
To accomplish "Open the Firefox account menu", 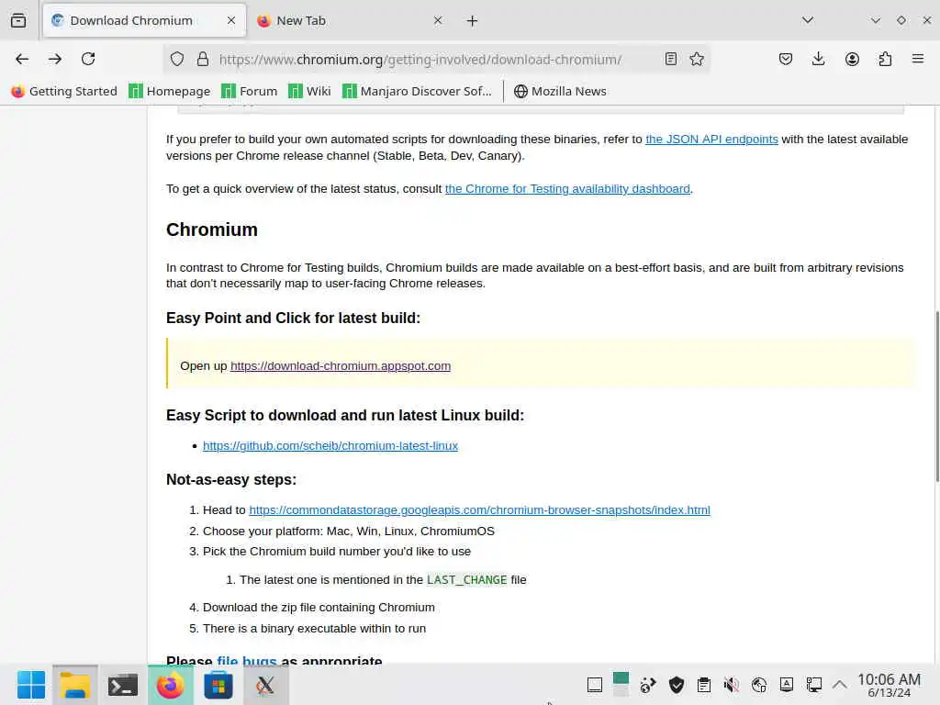I will 852,59.
